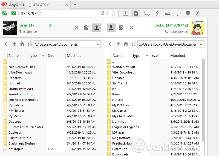Expand the remote path dropdown
The image size is (219, 156).
tap(201, 45)
